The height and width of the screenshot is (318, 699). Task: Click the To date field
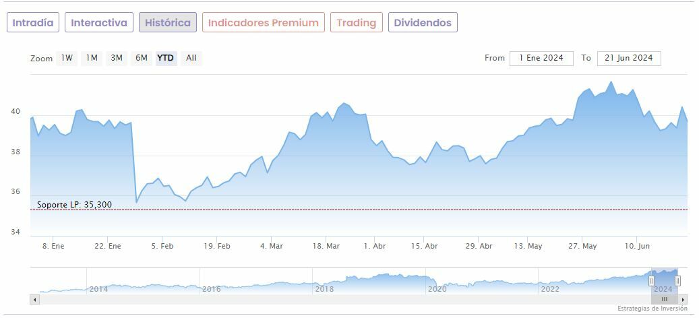pos(629,58)
